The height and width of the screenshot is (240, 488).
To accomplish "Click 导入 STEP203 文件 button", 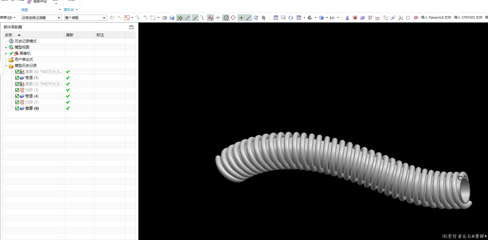I will 468,18.
